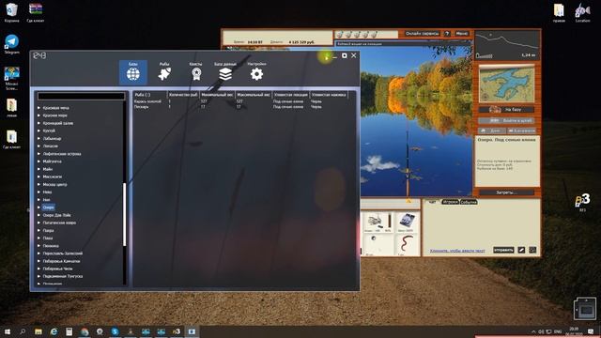Sort by the Уловистая наживка column header
The height and width of the screenshot is (338, 601).
tap(329, 95)
